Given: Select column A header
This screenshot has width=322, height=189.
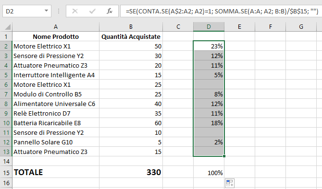Looking at the screenshot, I should point(56,27).
